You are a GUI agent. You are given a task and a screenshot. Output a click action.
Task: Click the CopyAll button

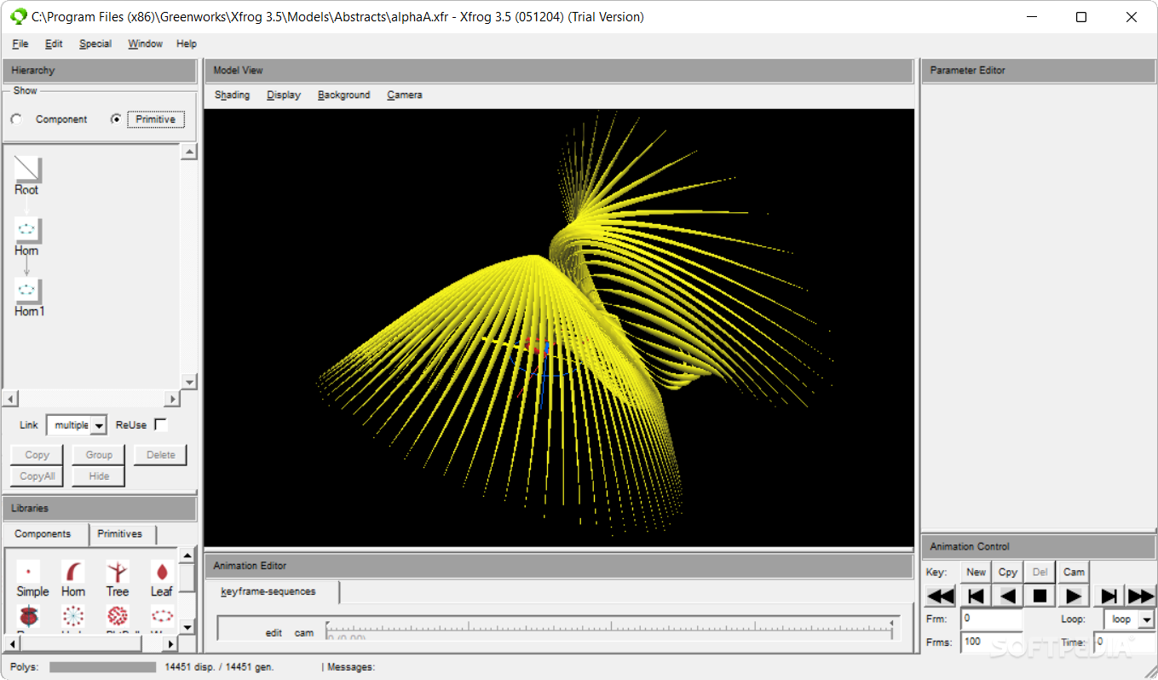click(37, 476)
